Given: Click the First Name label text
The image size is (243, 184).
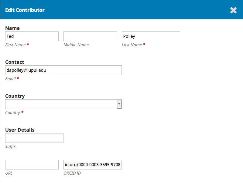Looking at the screenshot, I should pyautogui.click(x=15, y=45).
